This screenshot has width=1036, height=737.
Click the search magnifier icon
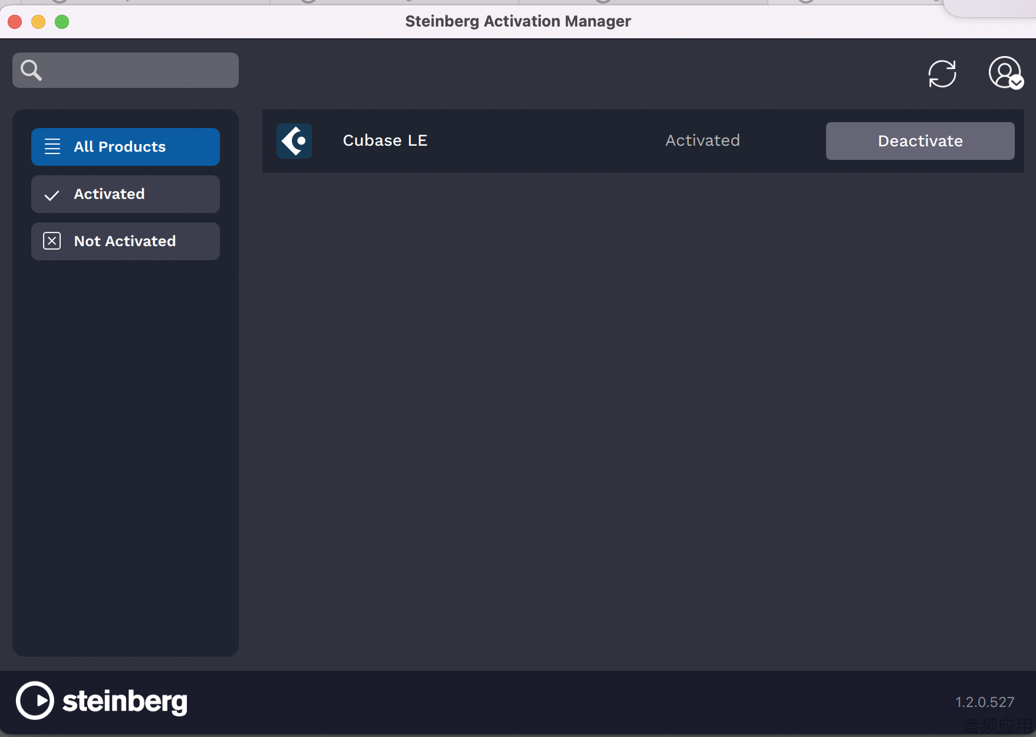point(31,70)
